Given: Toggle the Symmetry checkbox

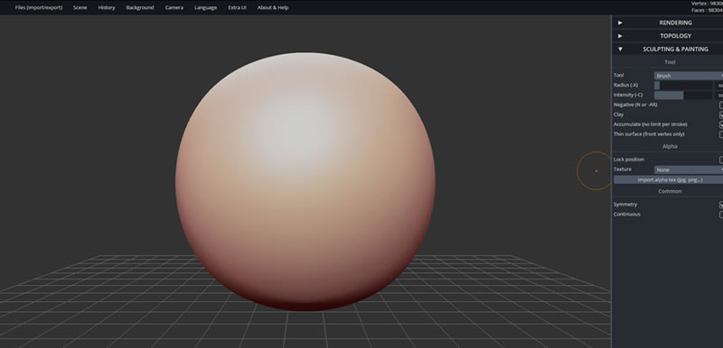Looking at the screenshot, I should (721, 205).
